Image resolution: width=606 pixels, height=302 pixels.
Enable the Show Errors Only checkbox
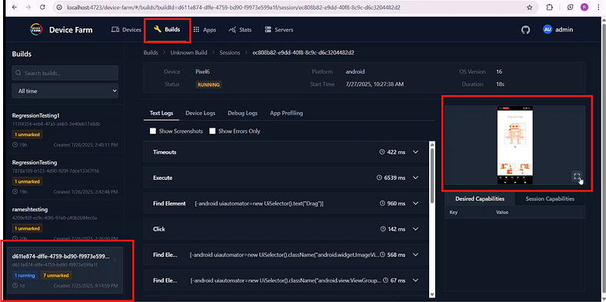[212, 131]
